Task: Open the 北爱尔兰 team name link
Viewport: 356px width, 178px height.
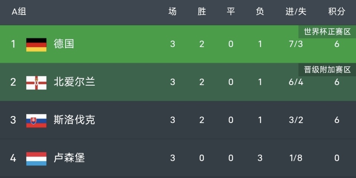Action: click(x=75, y=82)
